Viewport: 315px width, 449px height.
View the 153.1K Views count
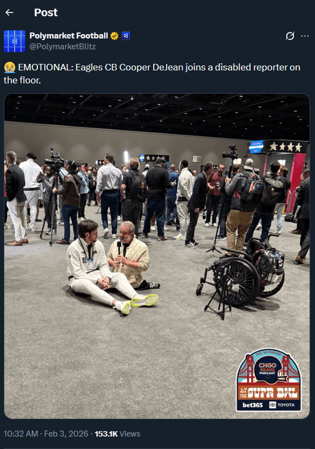point(117,434)
